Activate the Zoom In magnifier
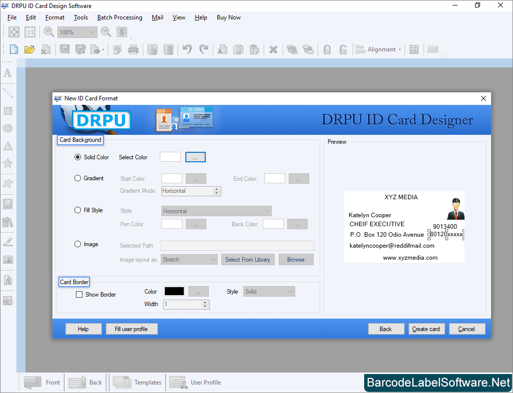Viewport: 513px width, 393px height. point(48,31)
